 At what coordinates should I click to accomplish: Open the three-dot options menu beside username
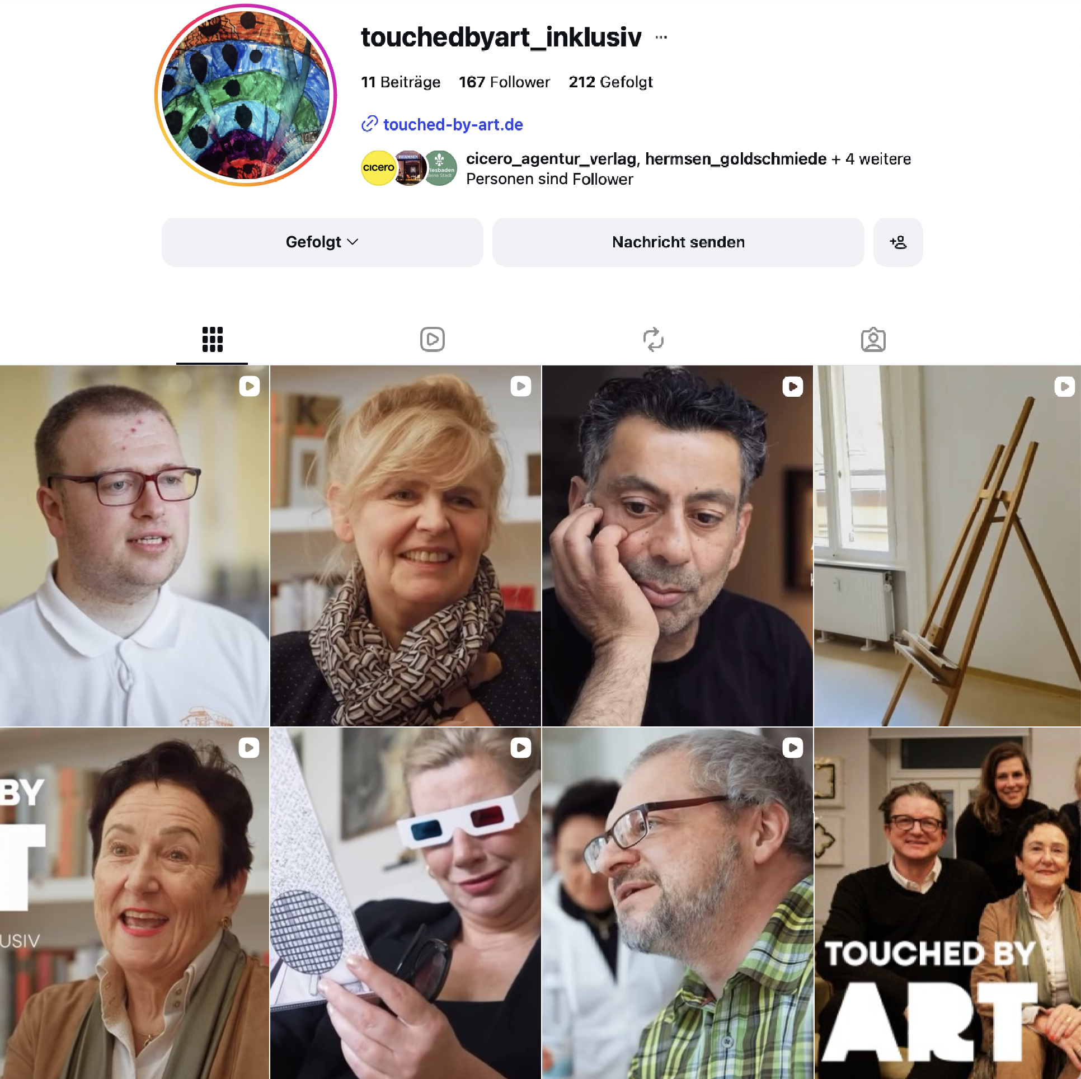click(x=661, y=37)
